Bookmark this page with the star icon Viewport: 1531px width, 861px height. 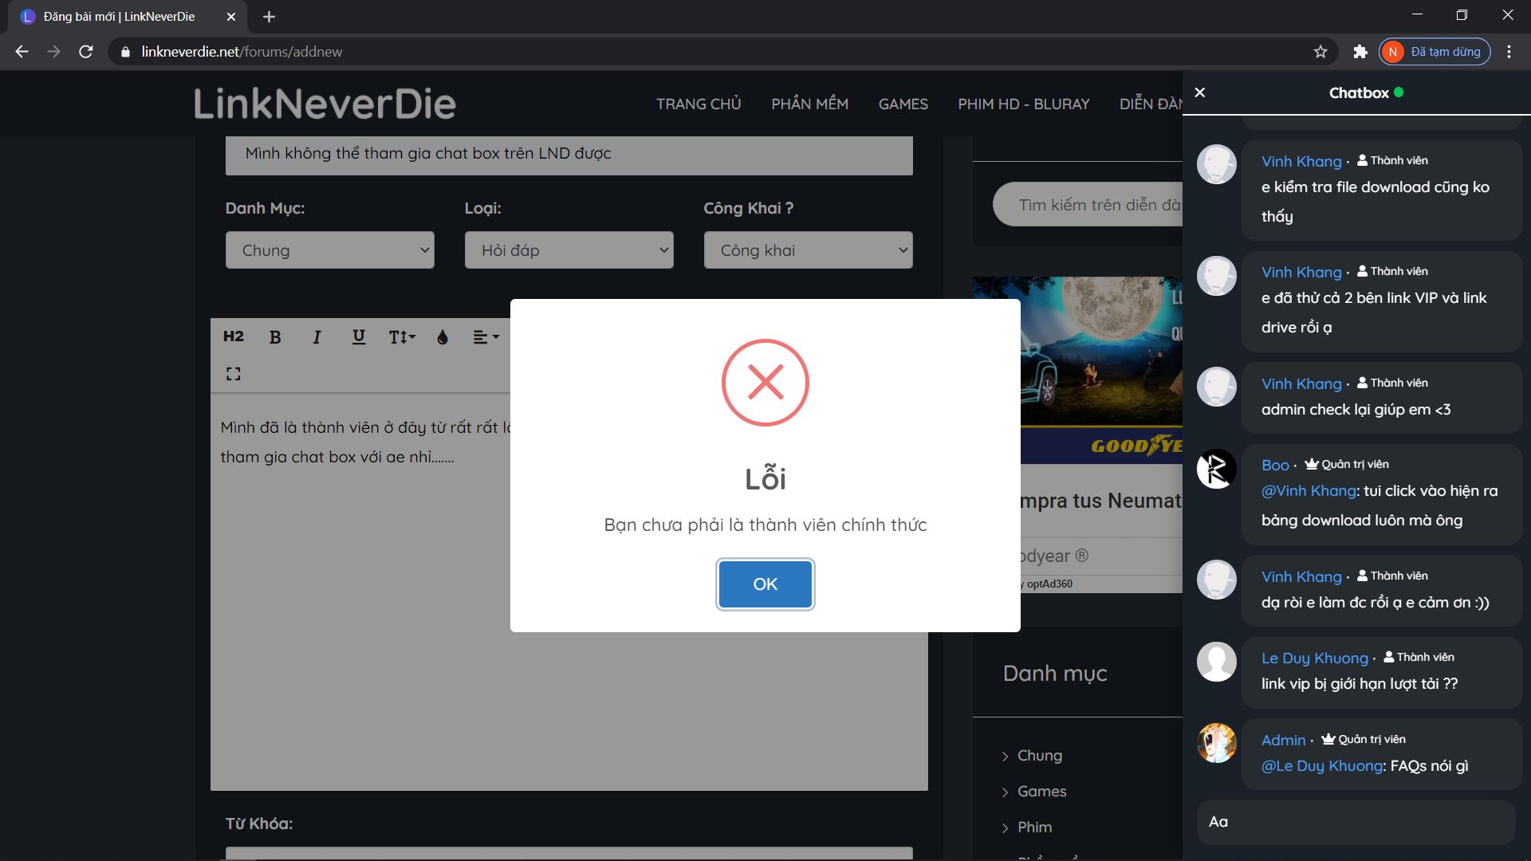[1320, 52]
